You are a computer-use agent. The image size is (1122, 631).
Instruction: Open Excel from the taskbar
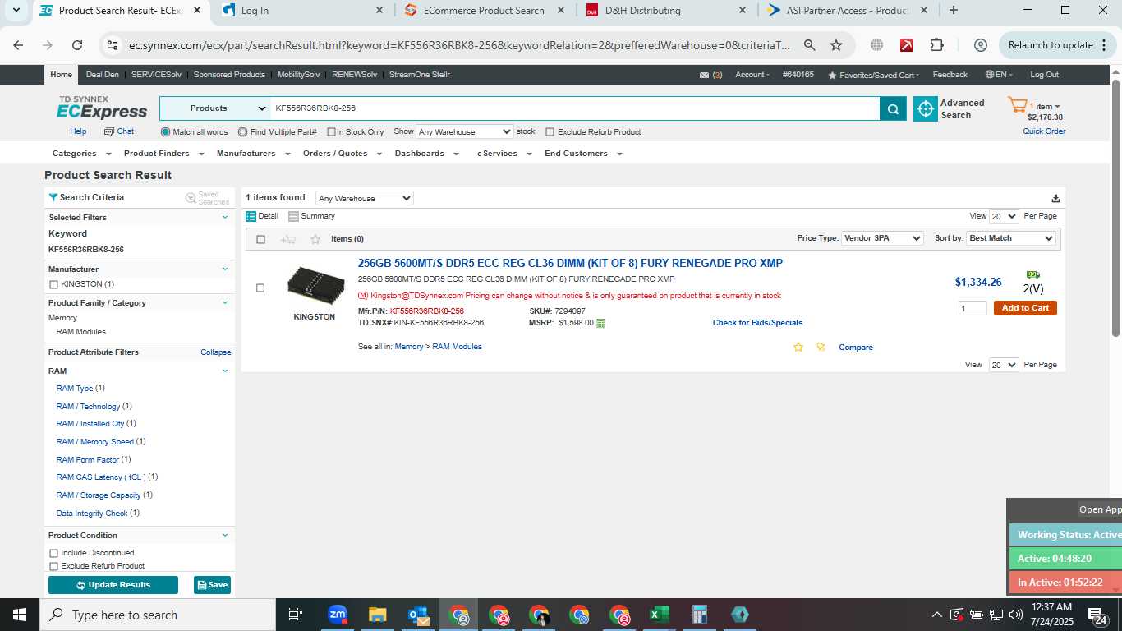pos(659,615)
